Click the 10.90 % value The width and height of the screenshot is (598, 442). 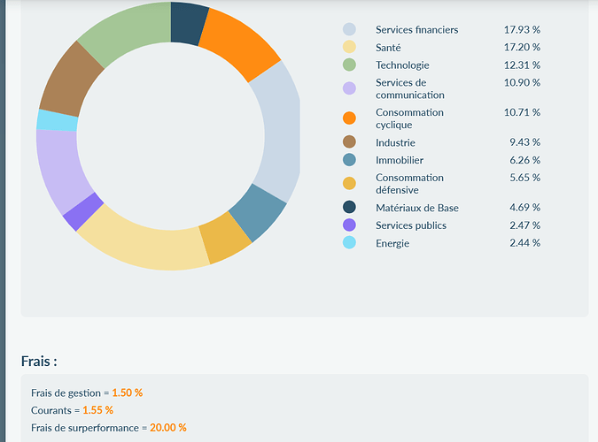pyautogui.click(x=522, y=82)
